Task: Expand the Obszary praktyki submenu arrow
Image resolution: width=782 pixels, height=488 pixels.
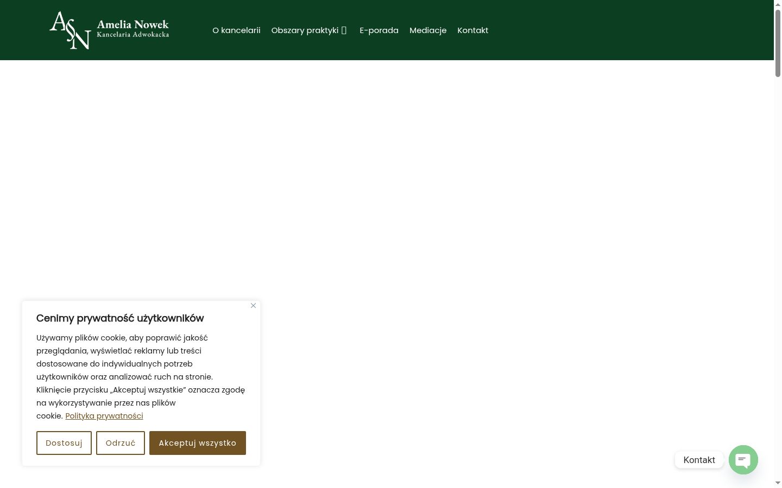Action: point(344,30)
